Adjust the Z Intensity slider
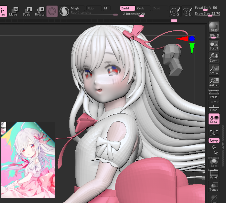 pos(144,14)
